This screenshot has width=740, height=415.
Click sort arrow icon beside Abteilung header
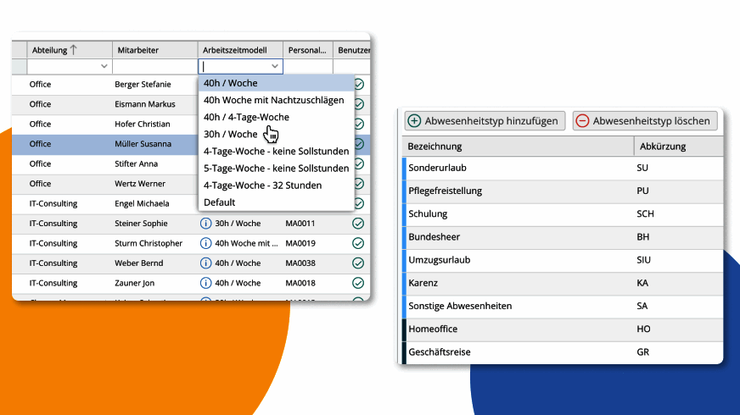(x=73, y=50)
